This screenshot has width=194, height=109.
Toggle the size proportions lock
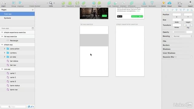click(182, 20)
